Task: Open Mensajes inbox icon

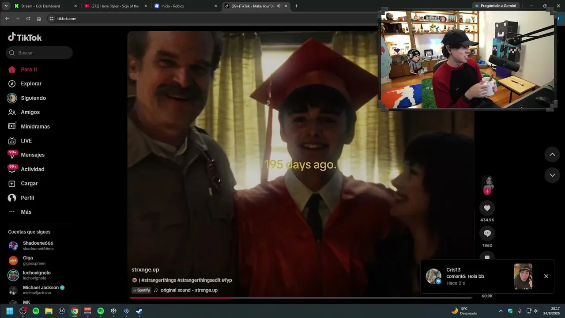Action: tap(12, 155)
